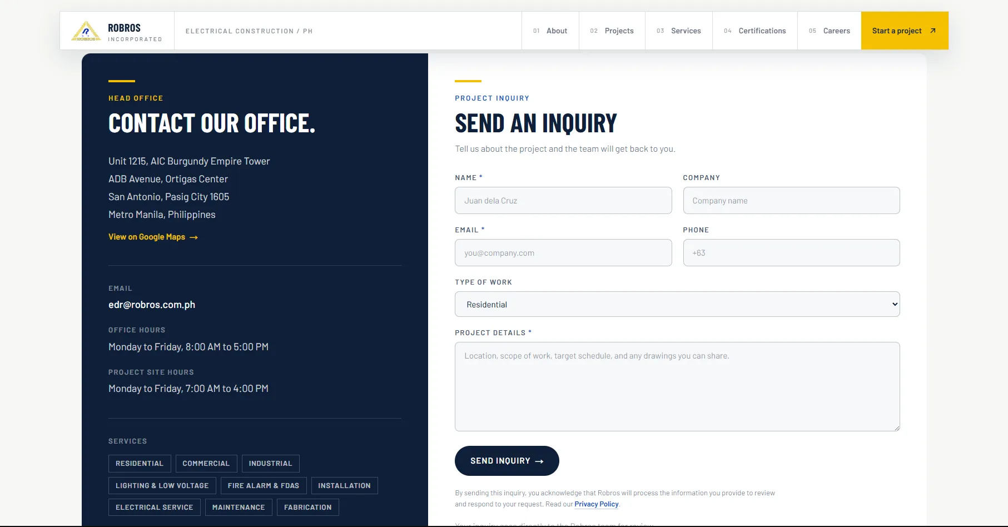1008x527 pixels.
Task: Click the Fabrication service tag
Action: [x=308, y=508]
